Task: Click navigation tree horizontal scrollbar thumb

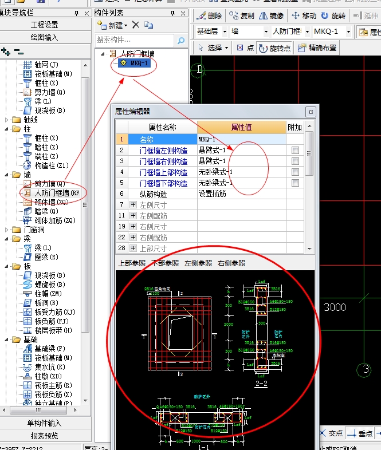Action: tap(38, 410)
